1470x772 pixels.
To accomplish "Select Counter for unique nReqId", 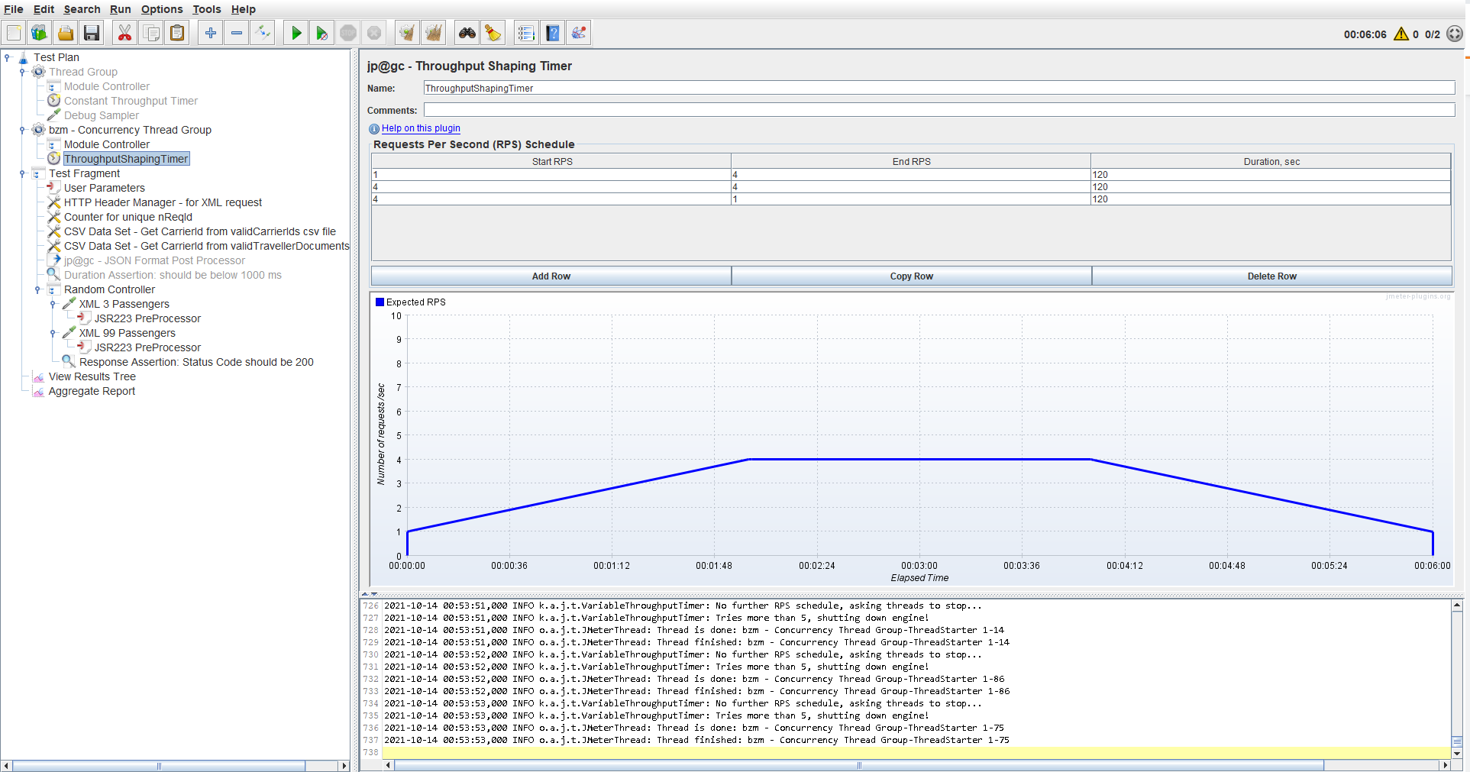I will (128, 217).
